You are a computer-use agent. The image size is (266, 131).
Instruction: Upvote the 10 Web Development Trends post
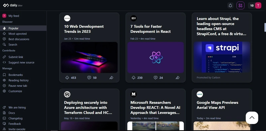67,78
